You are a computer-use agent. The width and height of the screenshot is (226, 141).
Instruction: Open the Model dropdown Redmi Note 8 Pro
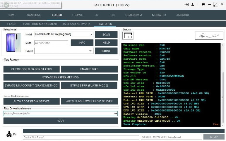(64, 34)
